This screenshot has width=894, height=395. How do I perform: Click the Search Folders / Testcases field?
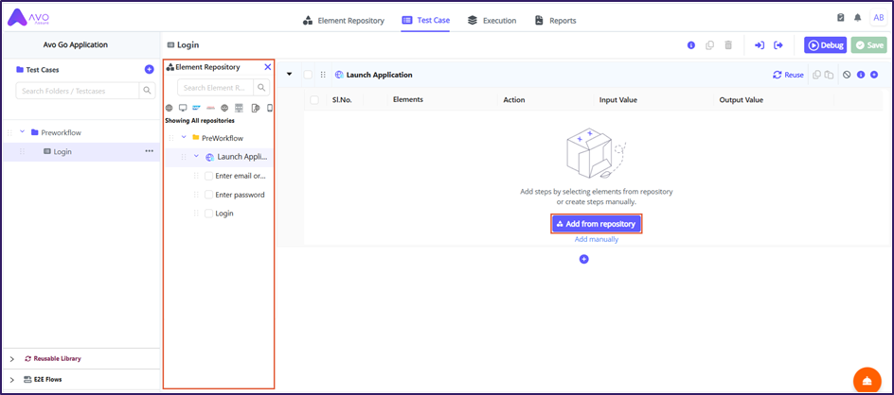pos(78,91)
